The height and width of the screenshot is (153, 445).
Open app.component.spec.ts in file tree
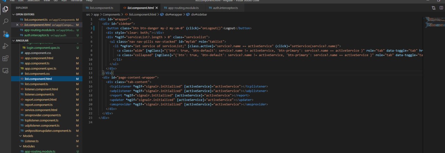[47, 69]
